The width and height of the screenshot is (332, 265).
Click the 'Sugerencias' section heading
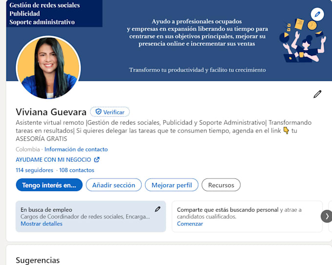38,260
